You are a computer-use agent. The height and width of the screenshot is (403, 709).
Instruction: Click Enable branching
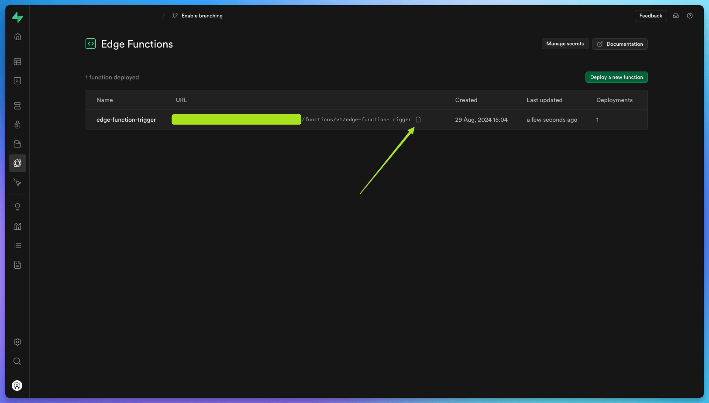click(198, 16)
